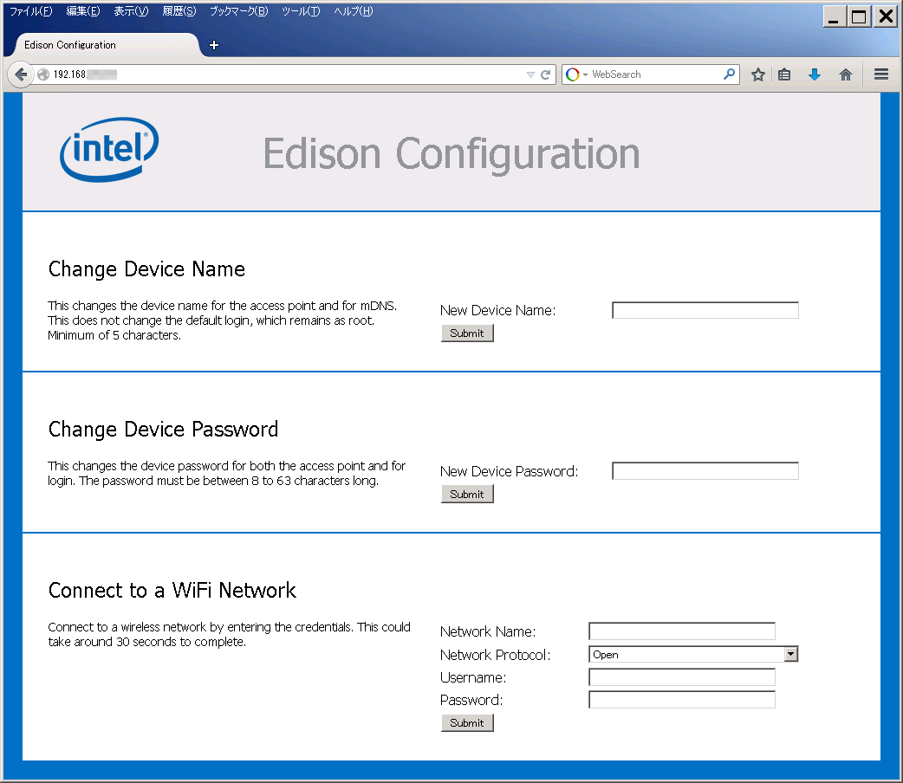The image size is (903, 783).
Task: Maximize the browser window
Action: (859, 16)
